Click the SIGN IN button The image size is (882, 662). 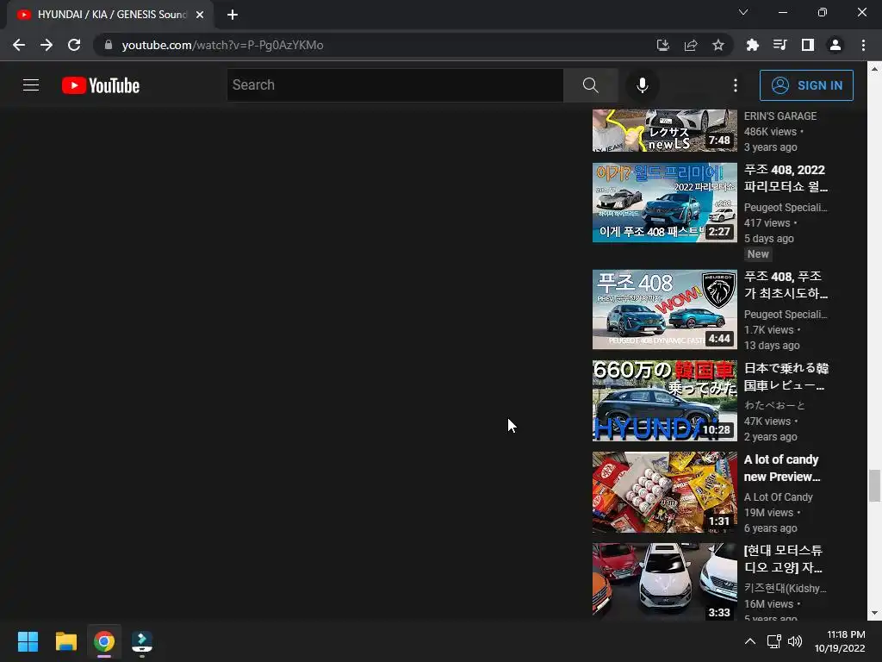[806, 85]
